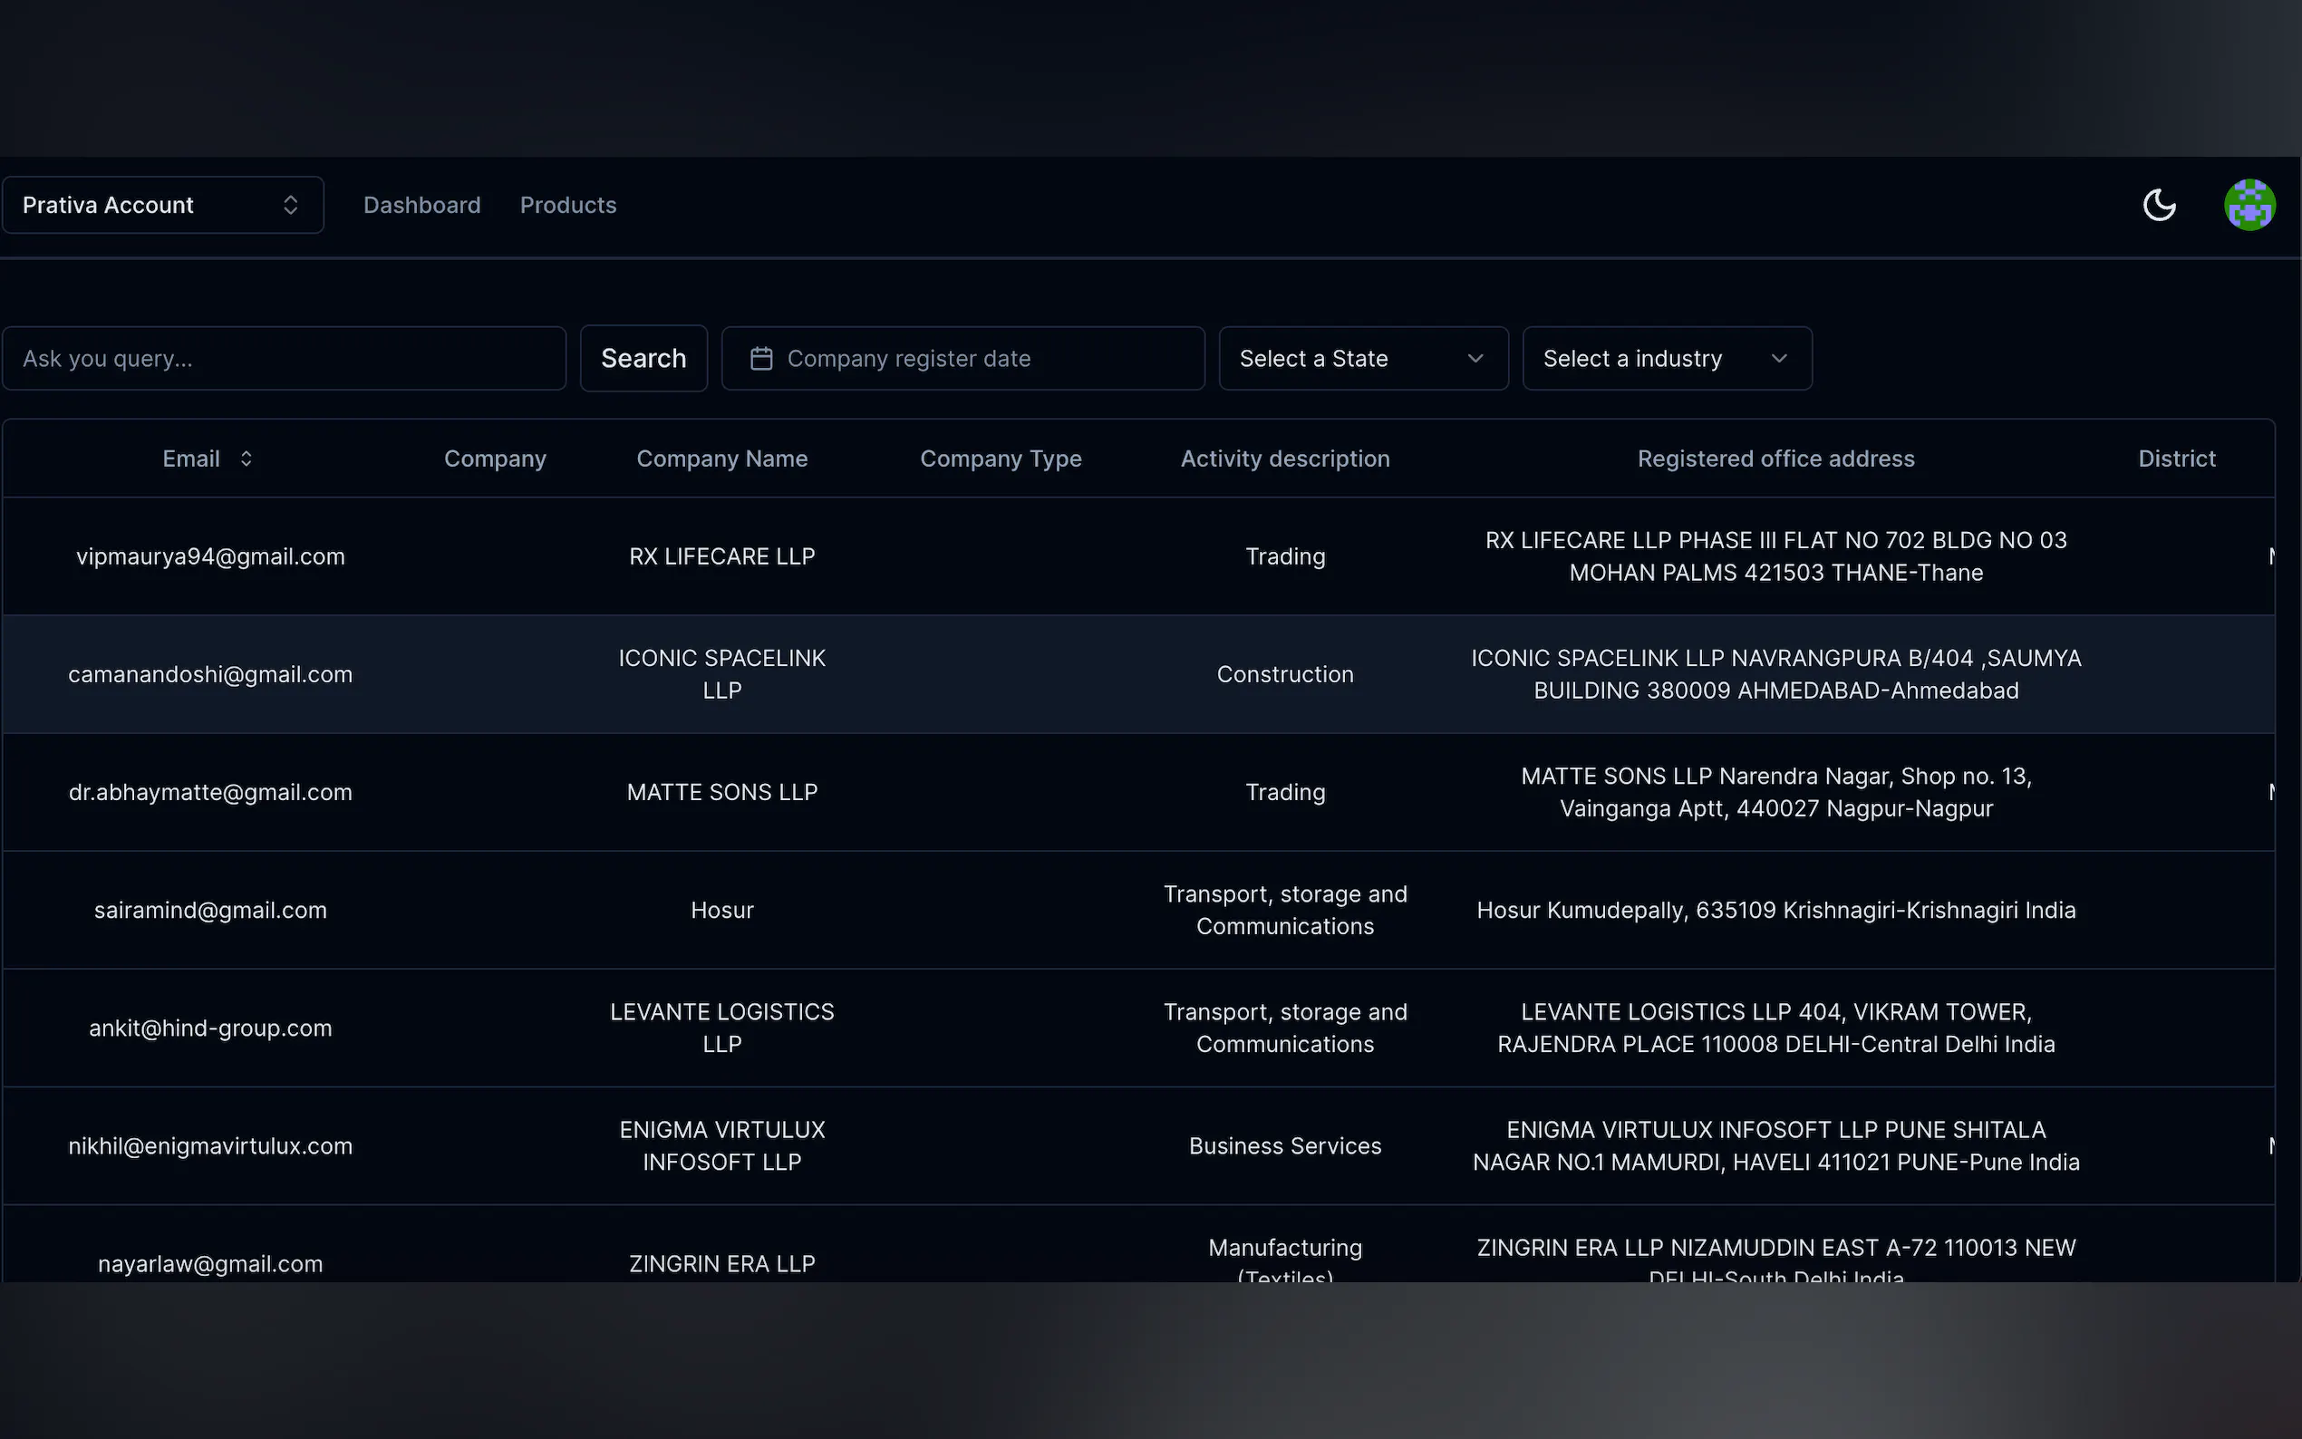Expand the Prativa Account switcher
Viewport: 2302px width, 1439px height.
click(163, 205)
